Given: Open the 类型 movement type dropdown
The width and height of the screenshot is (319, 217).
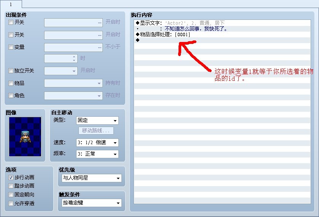Looking at the screenshot, I should (x=97, y=121).
